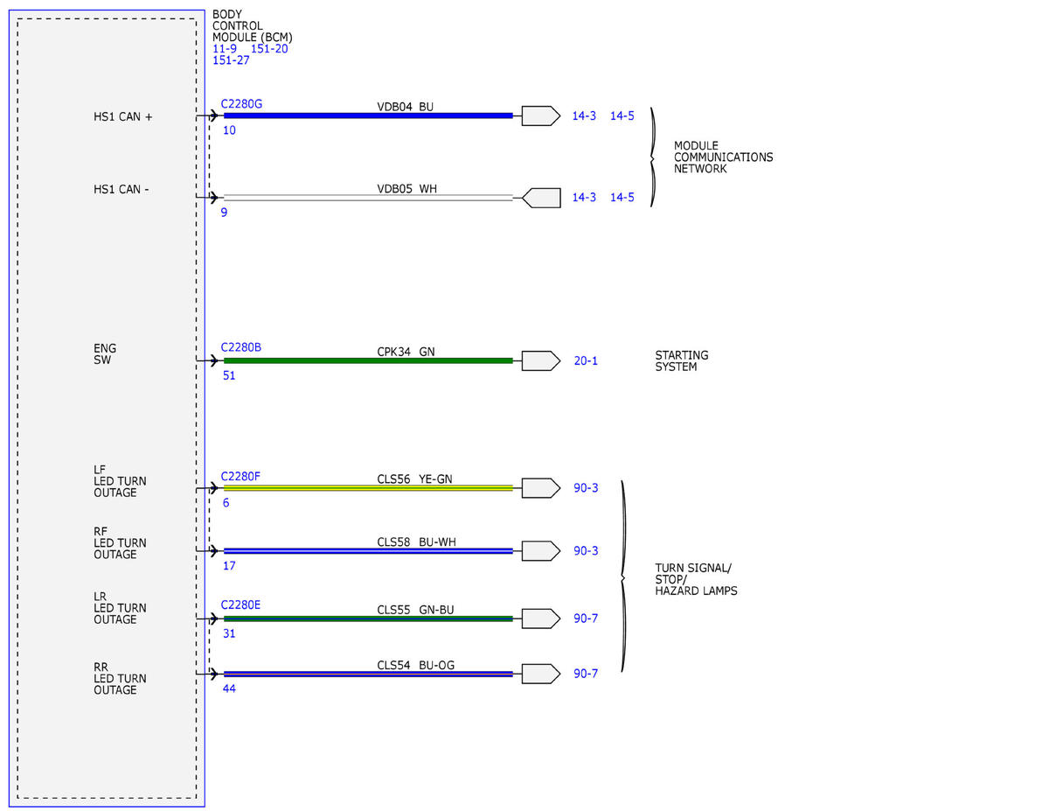
Task: Click the off-page arrow for VDB04 BU wire
Action: click(541, 115)
